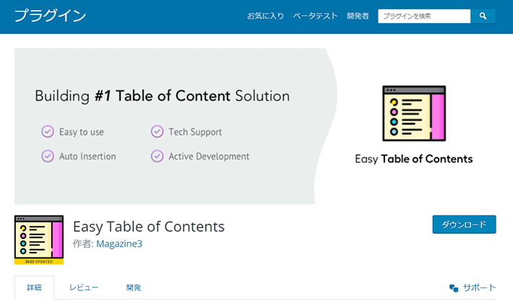513x304 pixels.
Task: Open the 開発者 menu item
Action: [358, 16]
